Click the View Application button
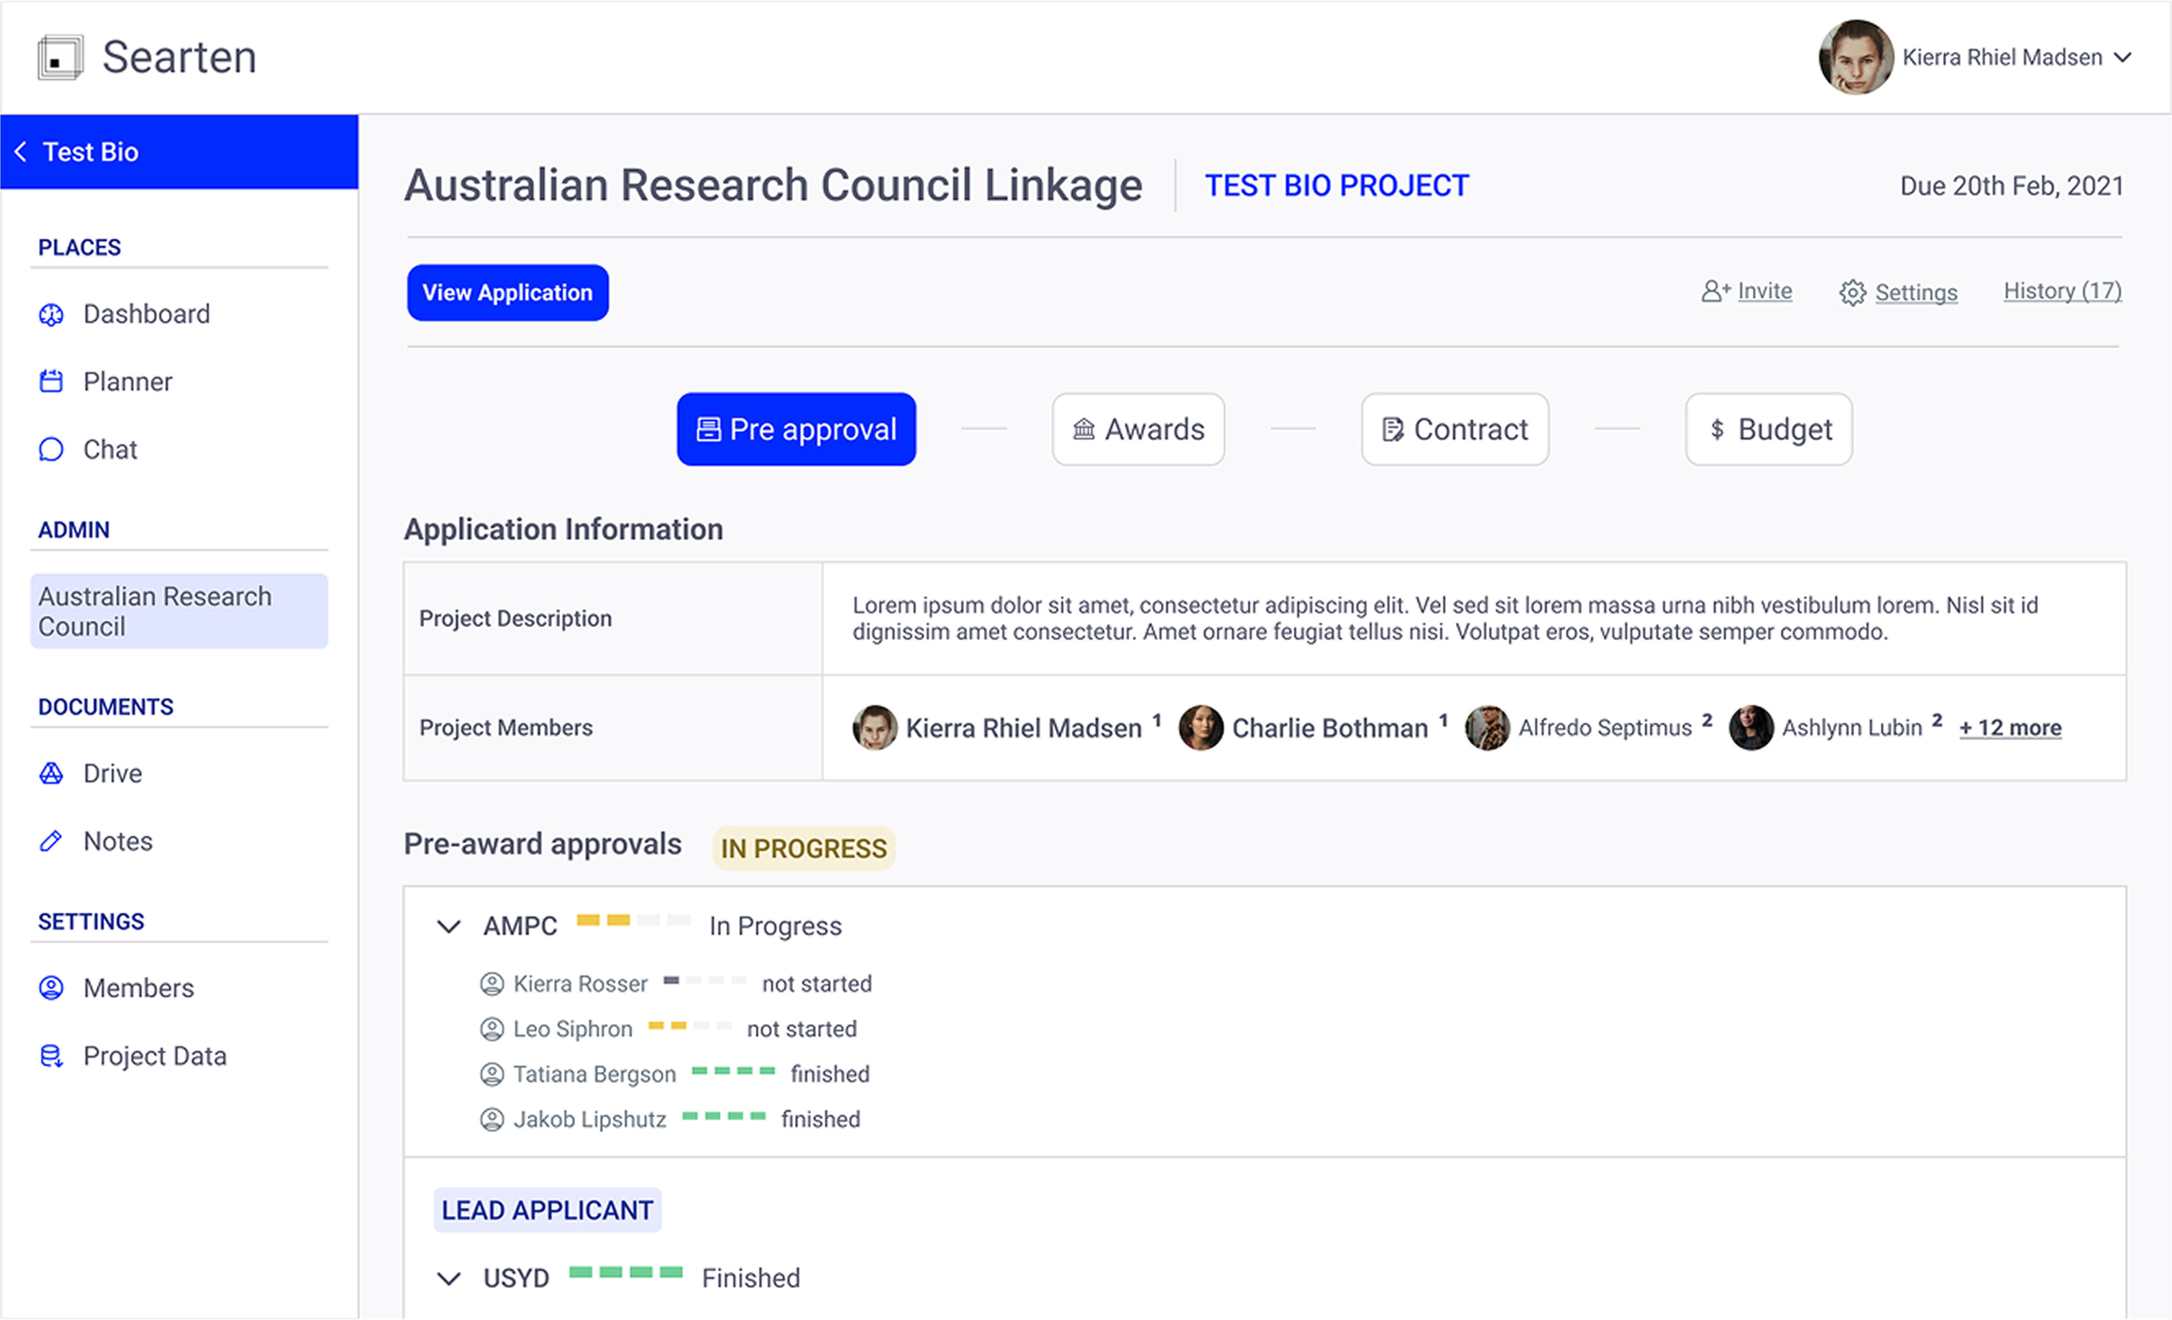This screenshot has height=1320, width=2172. (x=508, y=293)
